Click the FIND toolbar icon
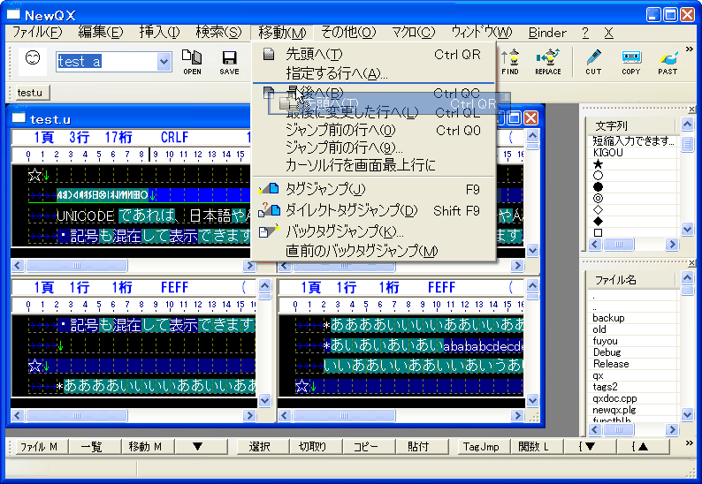This screenshot has height=484, width=702. pyautogui.click(x=510, y=62)
